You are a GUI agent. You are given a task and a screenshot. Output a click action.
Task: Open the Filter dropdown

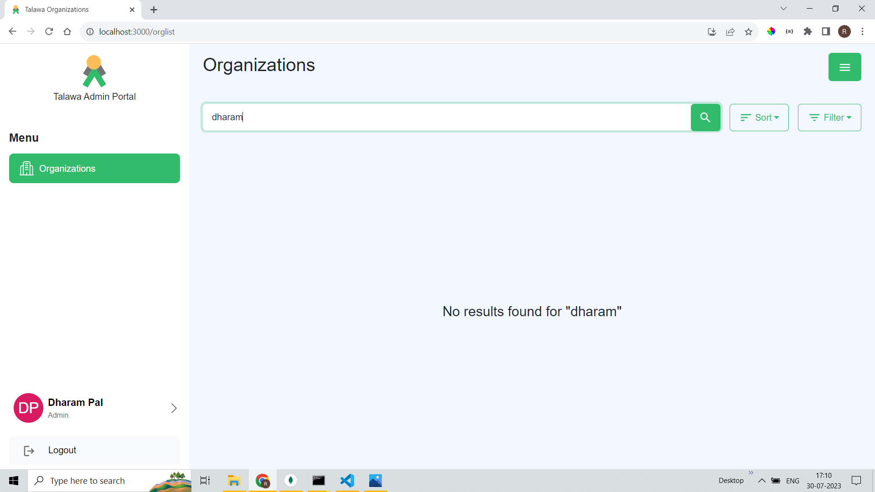[x=829, y=118]
